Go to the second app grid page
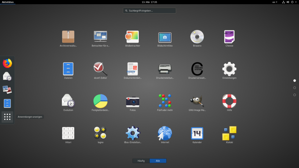 295,88
